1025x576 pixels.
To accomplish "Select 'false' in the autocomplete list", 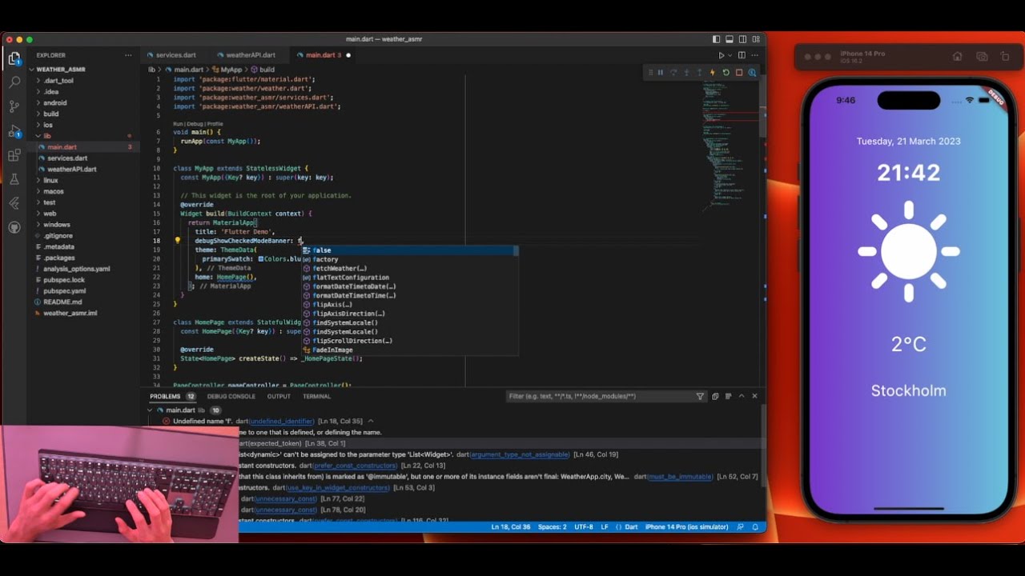I will [410, 250].
